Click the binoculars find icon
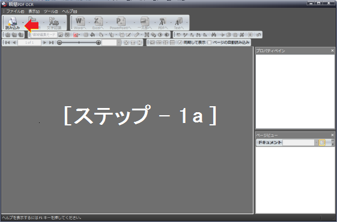 [213, 35]
